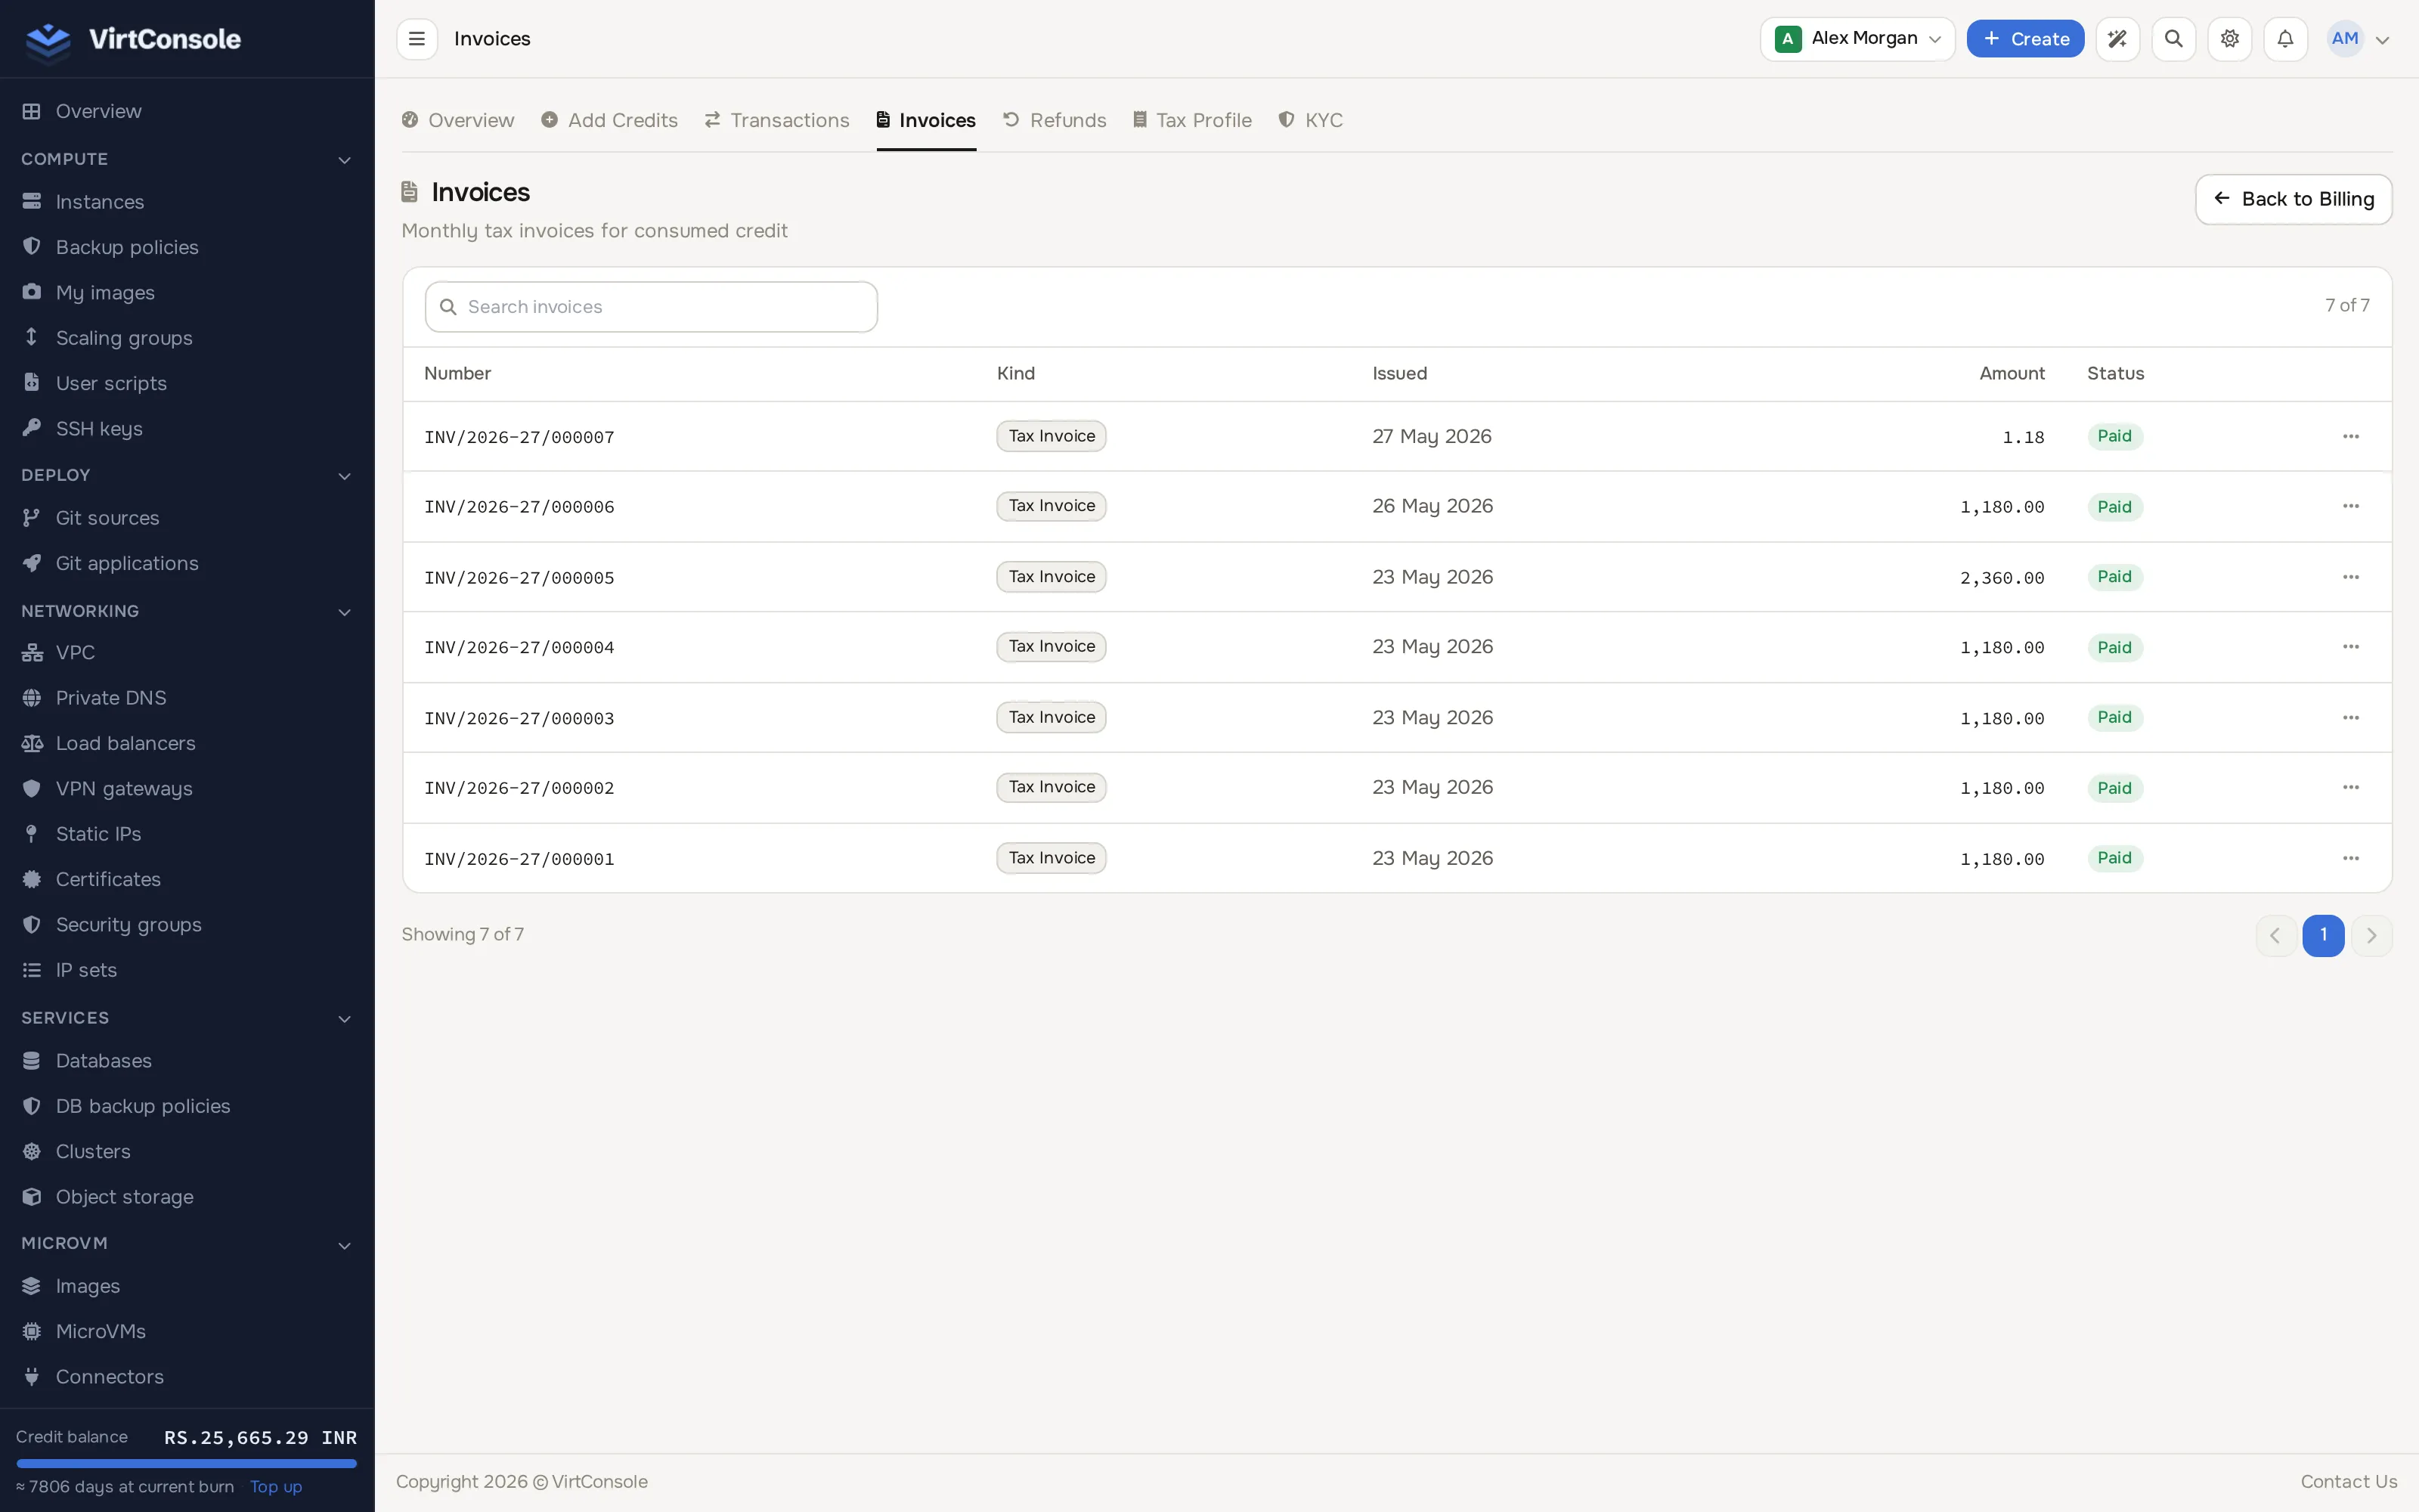Image resolution: width=2419 pixels, height=1512 pixels.
Task: Collapse the NETWORKING section
Action: 345,612
